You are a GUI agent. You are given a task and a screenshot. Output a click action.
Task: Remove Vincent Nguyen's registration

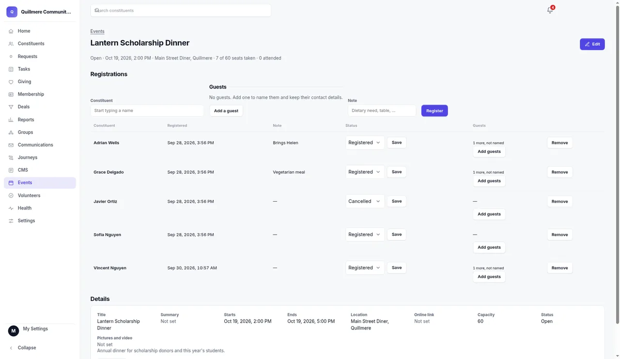[559, 268]
